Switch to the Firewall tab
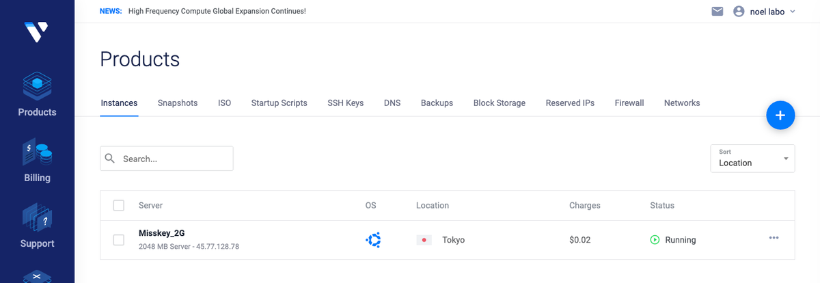Screen dimensions: 820x283 click(629, 103)
